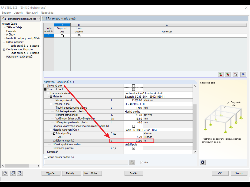Go to previous table with left arrow icon
The image size is (250, 187).
[x=13, y=173]
